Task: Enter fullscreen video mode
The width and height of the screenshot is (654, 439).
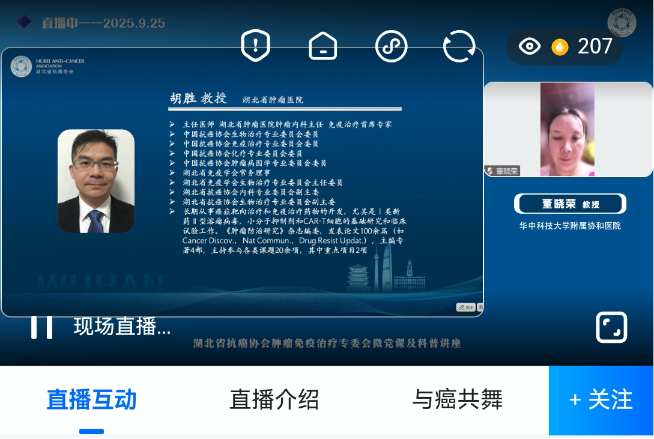Action: pos(611,327)
